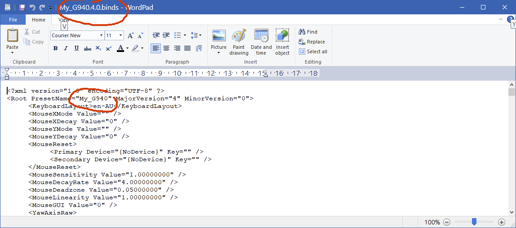The width and height of the screenshot is (516, 228).
Task: Open Customize Quick Access Toolbar arrow
Action: pos(50,8)
